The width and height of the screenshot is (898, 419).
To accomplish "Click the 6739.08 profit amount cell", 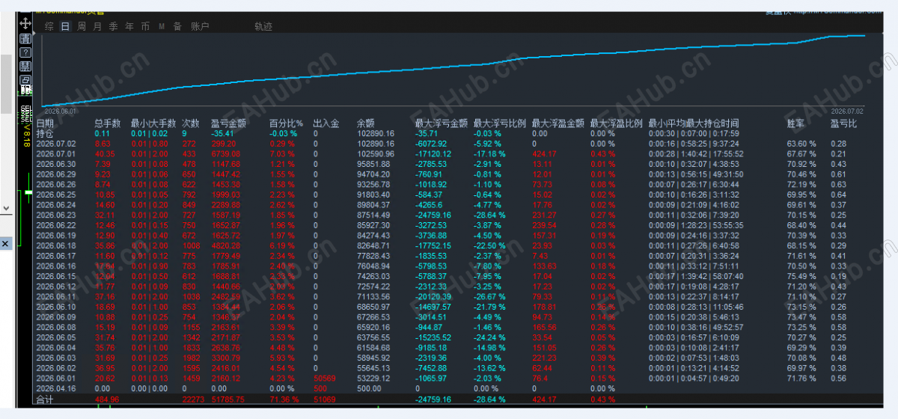I will click(x=224, y=153).
